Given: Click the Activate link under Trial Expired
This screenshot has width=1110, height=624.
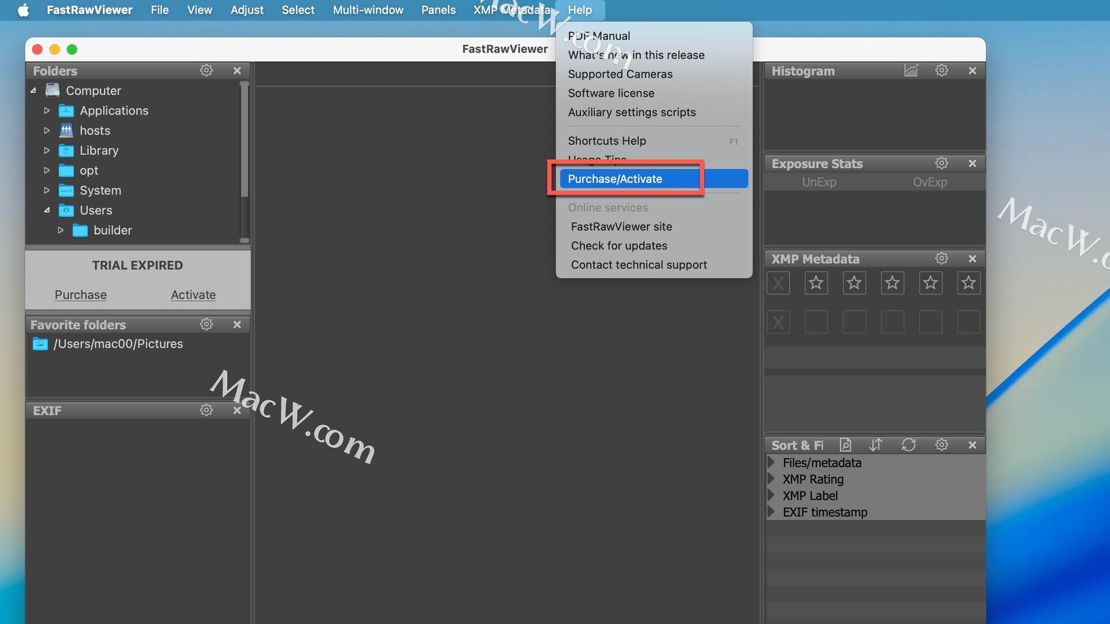Looking at the screenshot, I should [x=193, y=295].
